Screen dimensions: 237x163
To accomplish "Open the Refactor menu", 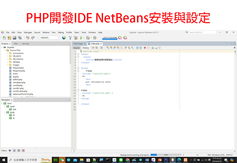I will coord(46,32).
